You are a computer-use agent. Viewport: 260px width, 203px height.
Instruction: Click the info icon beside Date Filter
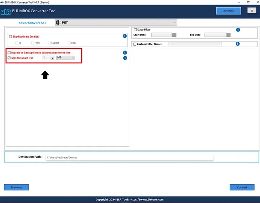point(238,30)
